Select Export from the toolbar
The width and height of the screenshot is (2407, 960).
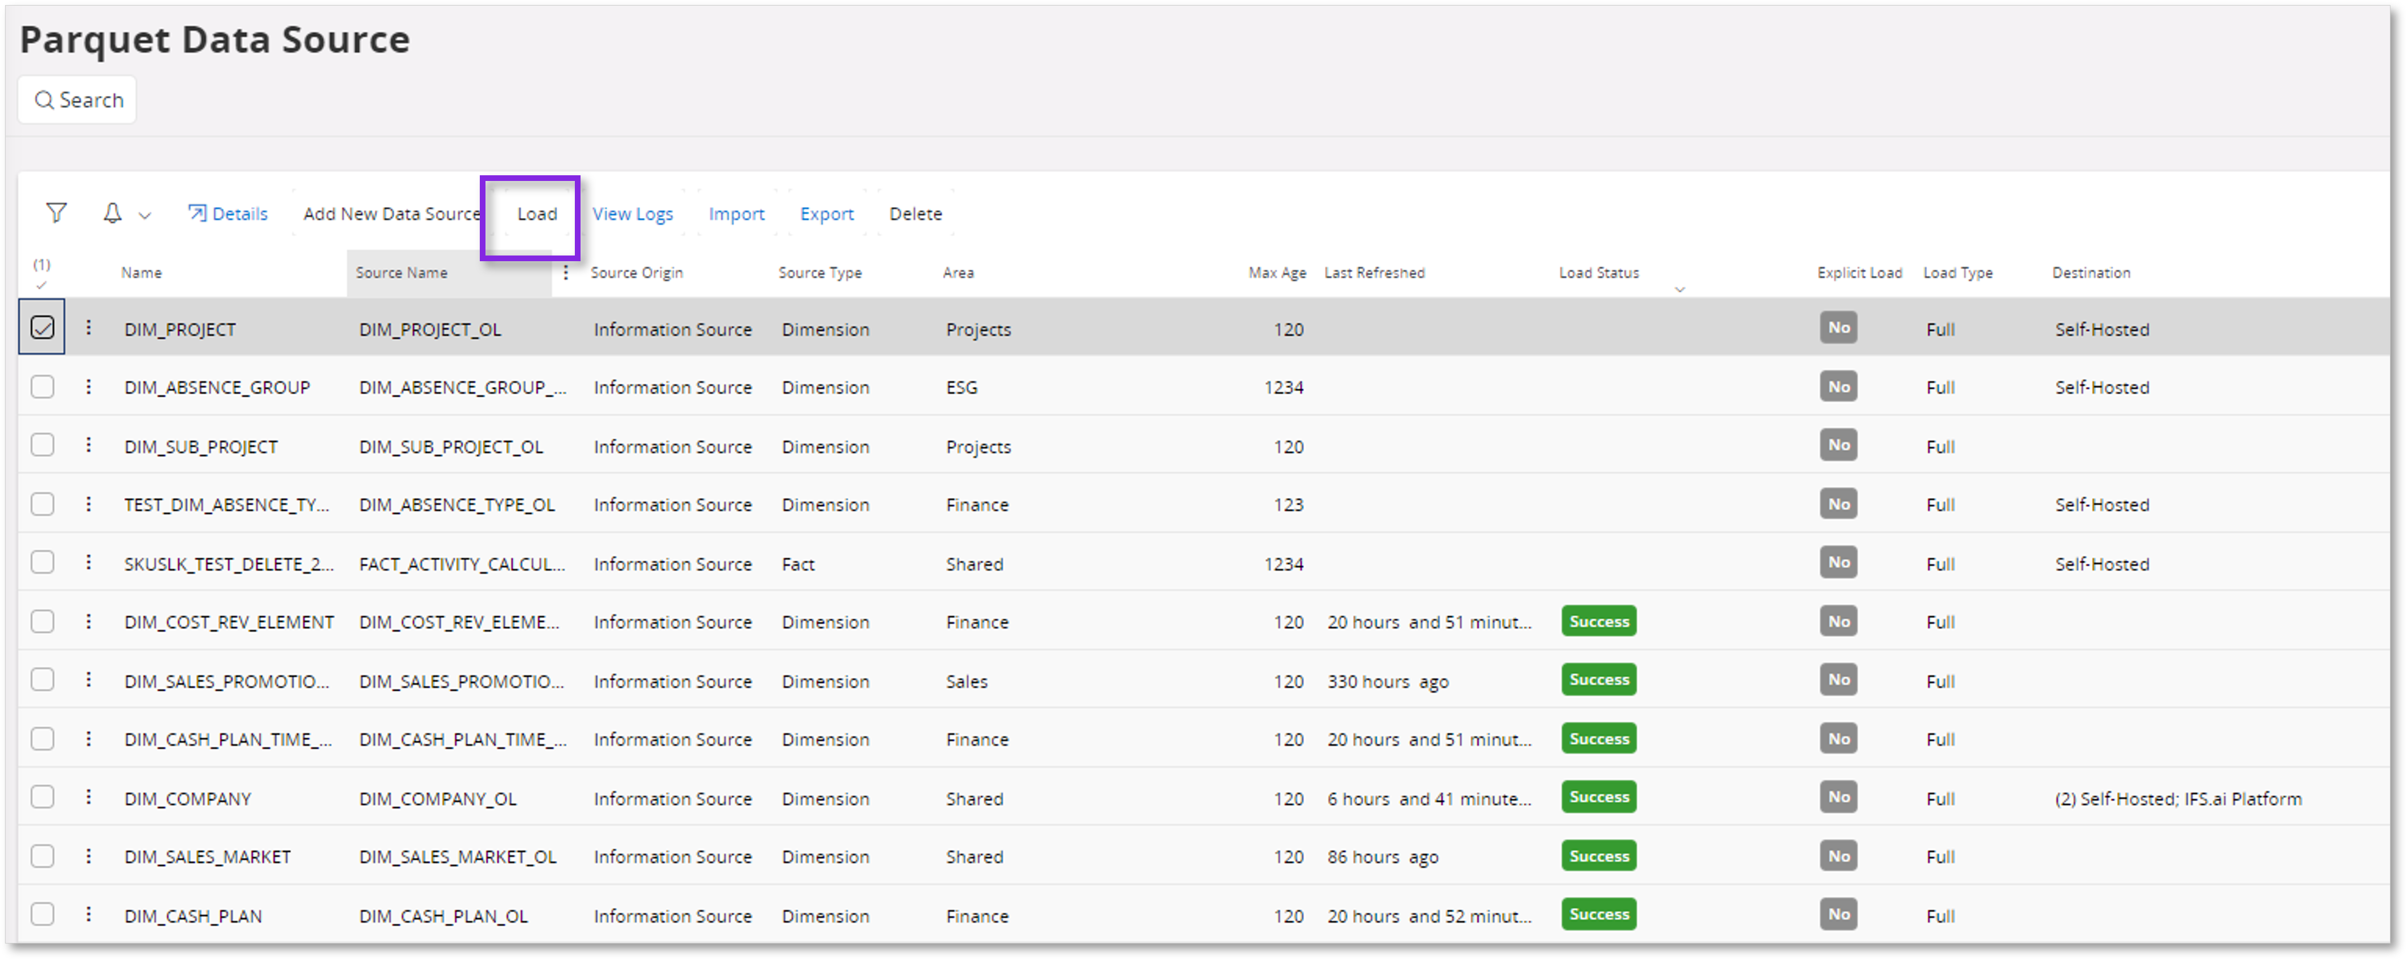pos(826,213)
